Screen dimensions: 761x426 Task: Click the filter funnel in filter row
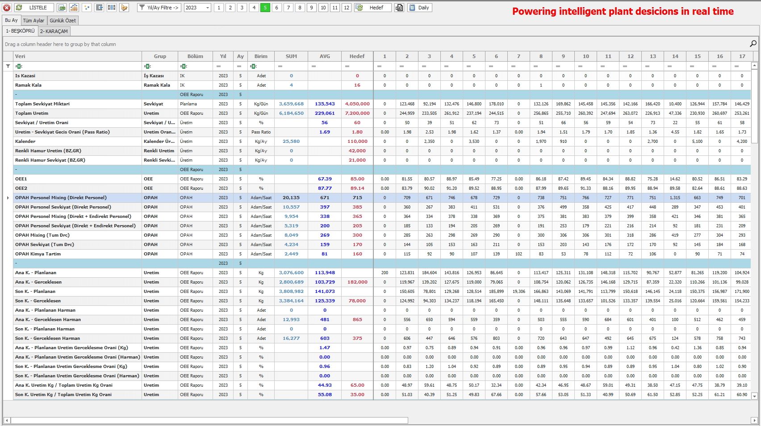click(8, 66)
